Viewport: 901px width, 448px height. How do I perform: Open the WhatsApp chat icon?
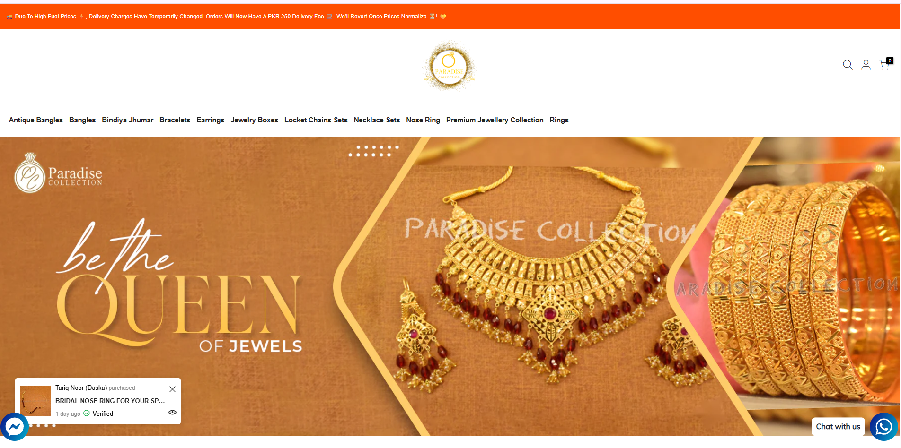(883, 427)
